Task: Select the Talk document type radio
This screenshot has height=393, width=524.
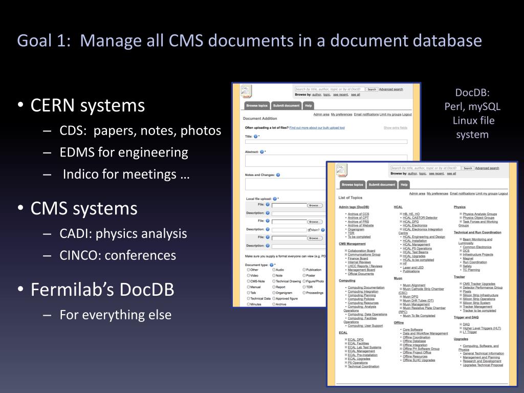Action: point(248,292)
